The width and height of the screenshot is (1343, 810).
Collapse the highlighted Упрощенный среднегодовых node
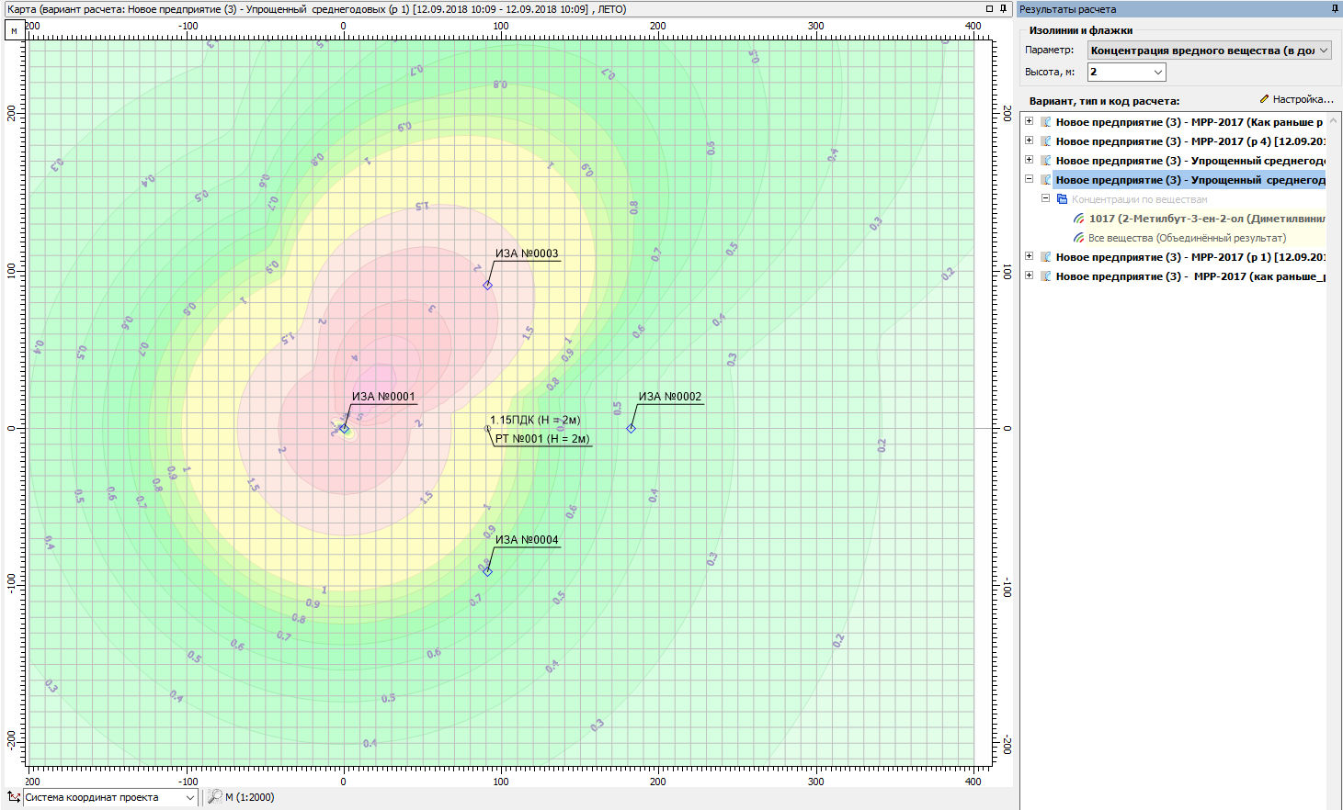point(1030,180)
